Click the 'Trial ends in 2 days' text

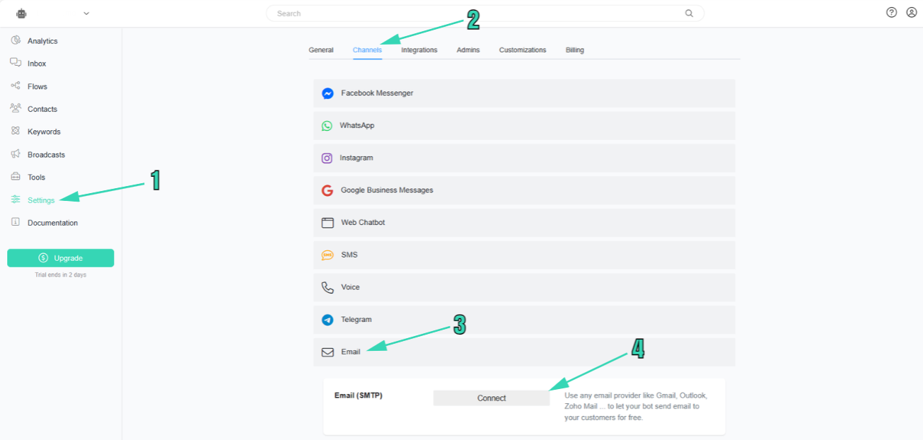[61, 274]
